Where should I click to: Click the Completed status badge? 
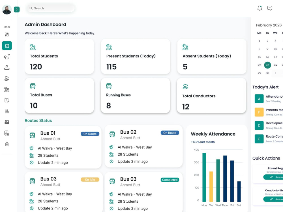170,180
